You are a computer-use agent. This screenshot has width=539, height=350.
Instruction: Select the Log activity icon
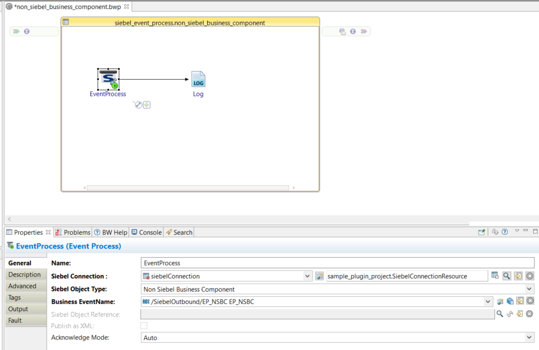click(x=198, y=79)
